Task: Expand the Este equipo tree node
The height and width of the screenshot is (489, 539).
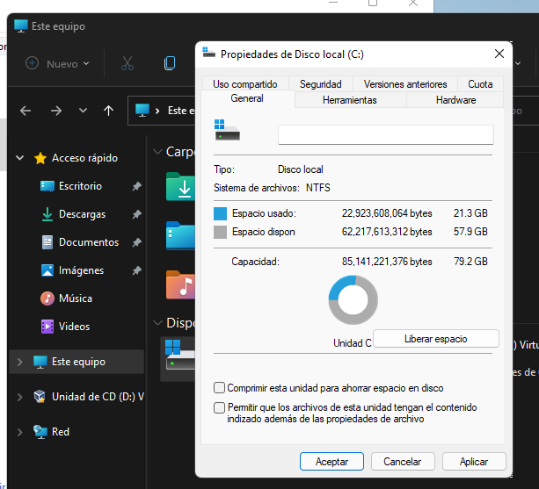Action: tap(20, 362)
